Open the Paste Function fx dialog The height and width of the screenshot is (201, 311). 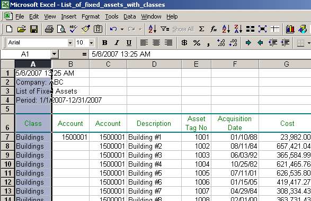[x=214, y=29]
